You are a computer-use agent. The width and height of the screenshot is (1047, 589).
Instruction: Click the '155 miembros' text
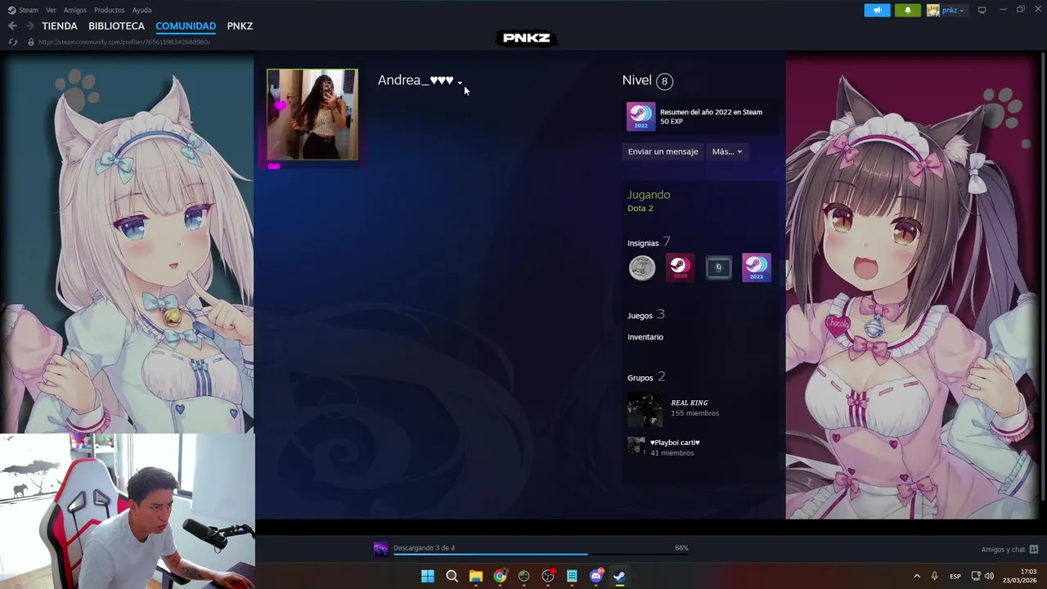click(694, 413)
